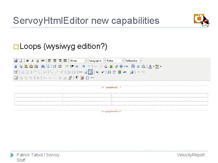The image size is (218, 163).
Task: Insert a horizontal rule line
Action: coord(81,72)
